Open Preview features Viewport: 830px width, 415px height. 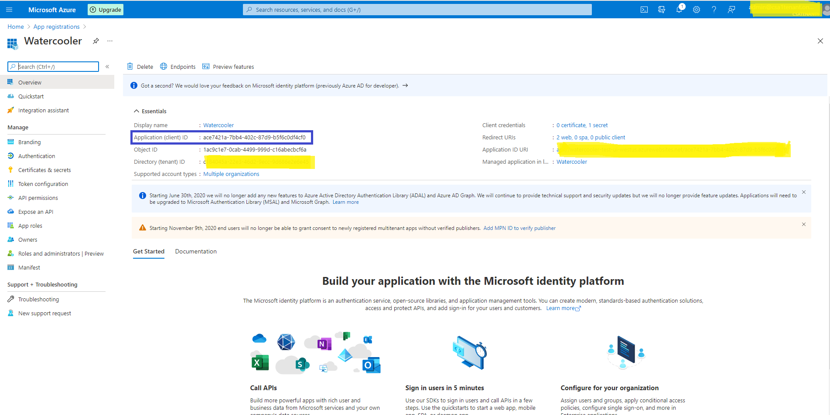click(x=228, y=67)
